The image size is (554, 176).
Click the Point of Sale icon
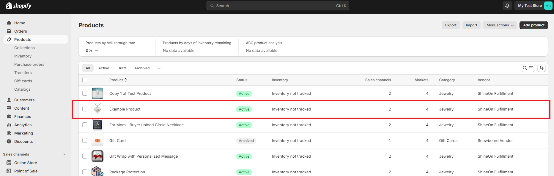coord(9,171)
